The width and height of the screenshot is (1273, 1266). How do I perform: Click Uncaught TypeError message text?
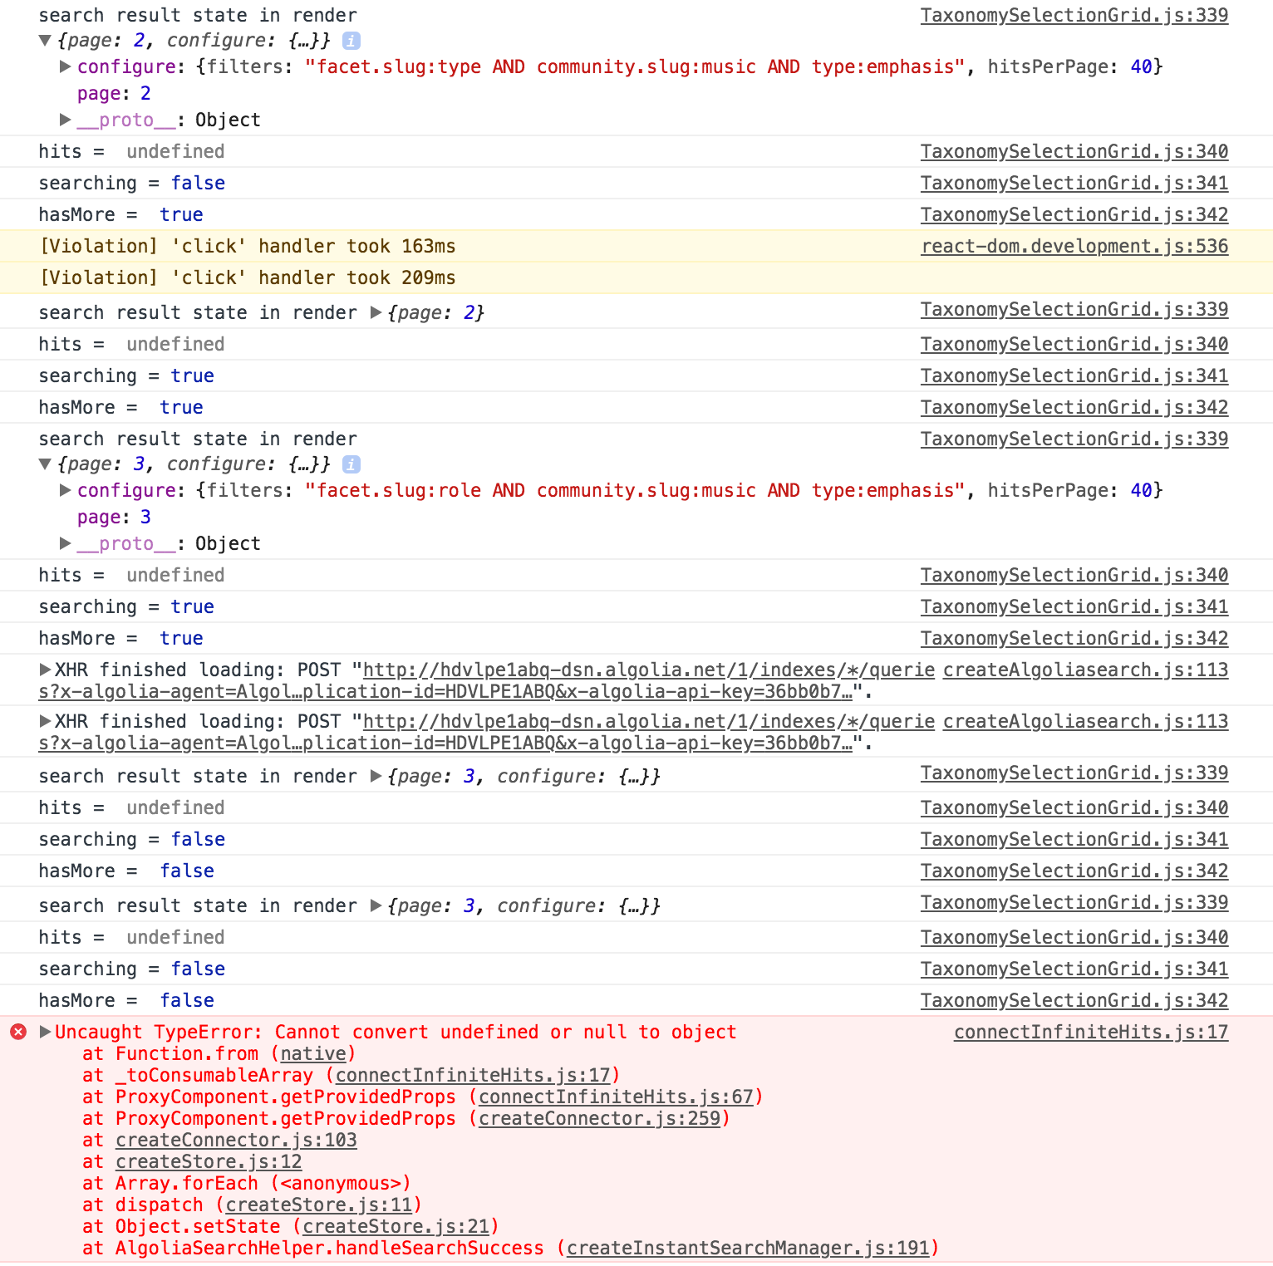[396, 1032]
